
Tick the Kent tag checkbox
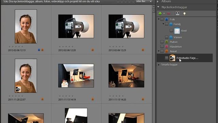pyautogui.click(x=171, y=30)
